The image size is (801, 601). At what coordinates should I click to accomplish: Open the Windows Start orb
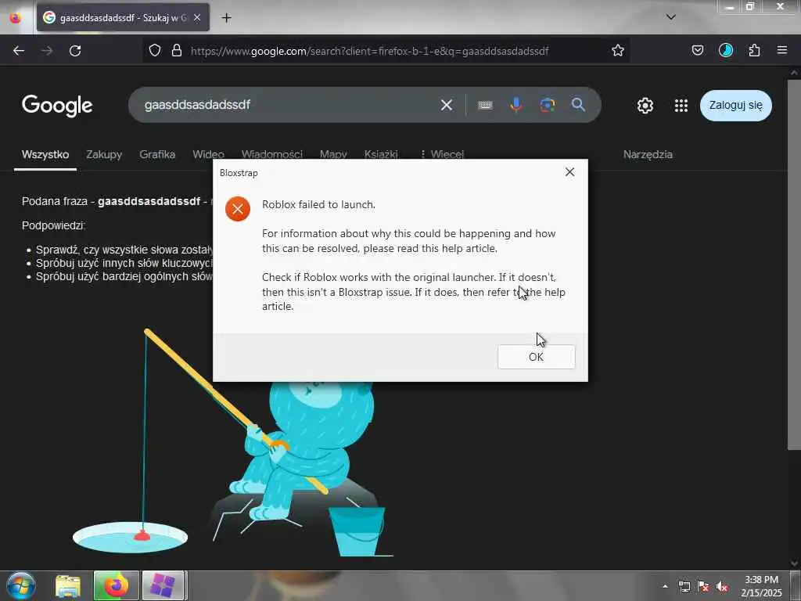[21, 585]
